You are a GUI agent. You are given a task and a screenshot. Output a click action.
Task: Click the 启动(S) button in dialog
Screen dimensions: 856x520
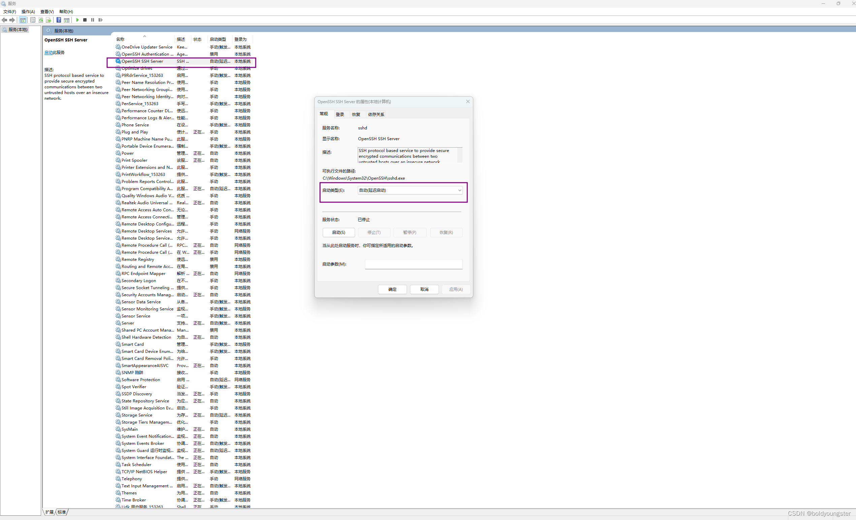pyautogui.click(x=339, y=233)
